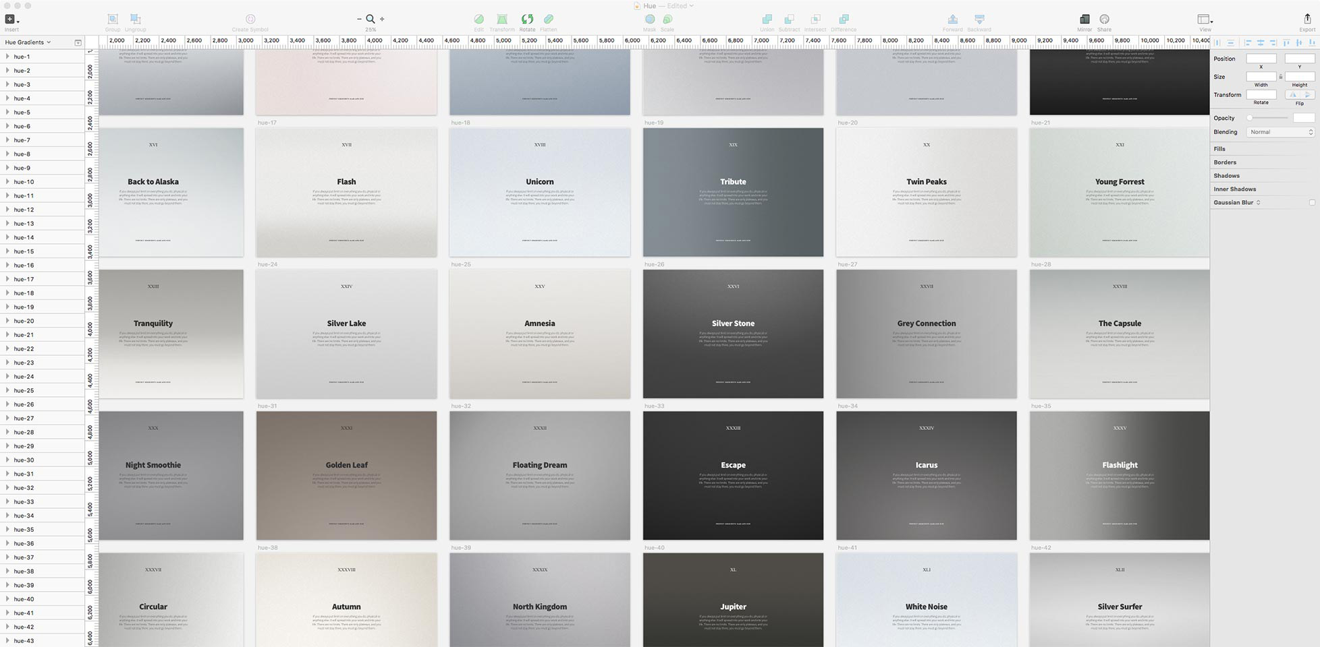Image resolution: width=1320 pixels, height=647 pixels.
Task: Select the Rotate tool icon
Action: pyautogui.click(x=527, y=19)
